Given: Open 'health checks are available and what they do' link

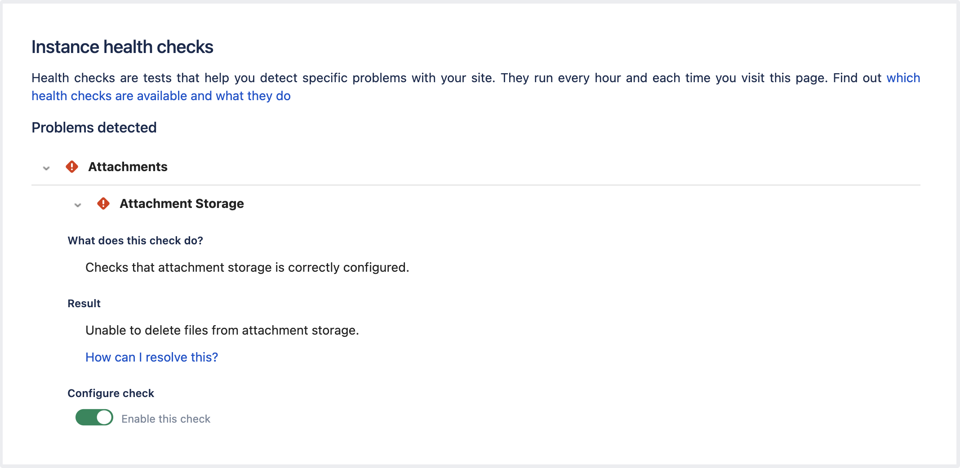Looking at the screenshot, I should click(161, 96).
